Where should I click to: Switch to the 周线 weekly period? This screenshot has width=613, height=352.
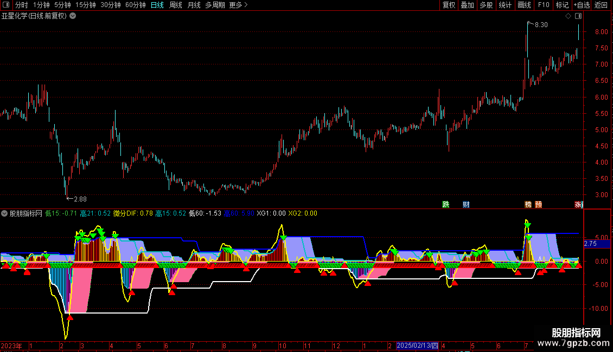tap(176, 5)
